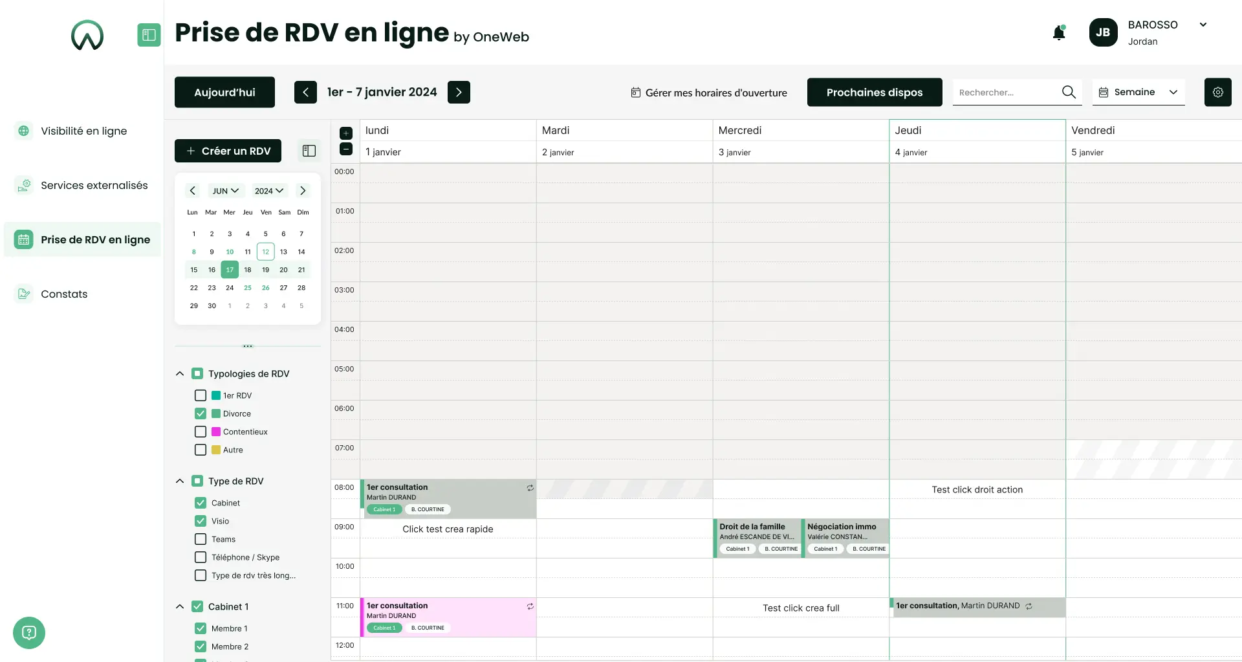Select the Visibilité en ligne globe icon
1242x662 pixels.
[x=24, y=131]
